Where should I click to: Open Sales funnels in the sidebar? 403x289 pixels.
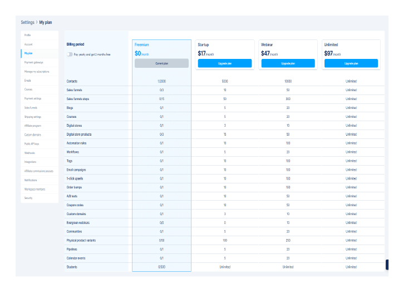click(x=40, y=108)
